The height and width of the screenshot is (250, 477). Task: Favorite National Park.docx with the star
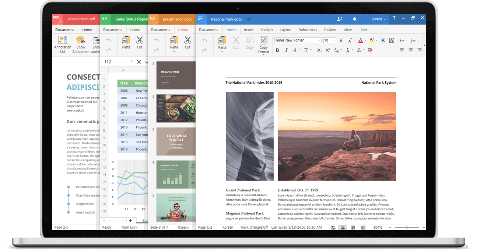(249, 19)
